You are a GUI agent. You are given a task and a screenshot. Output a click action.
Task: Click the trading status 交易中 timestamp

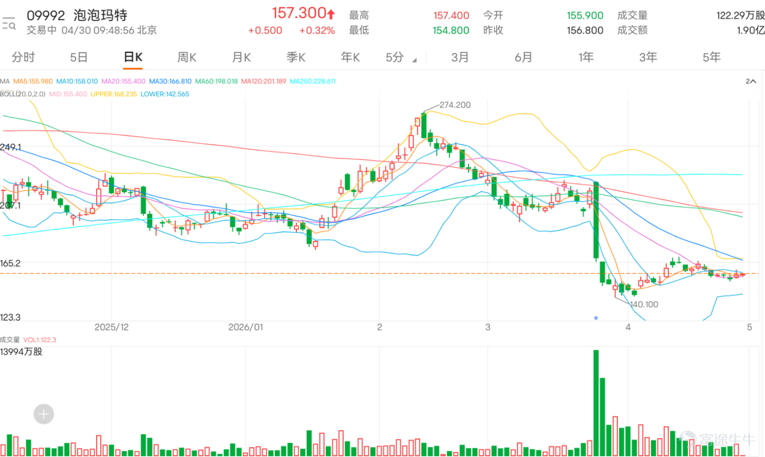pos(91,30)
